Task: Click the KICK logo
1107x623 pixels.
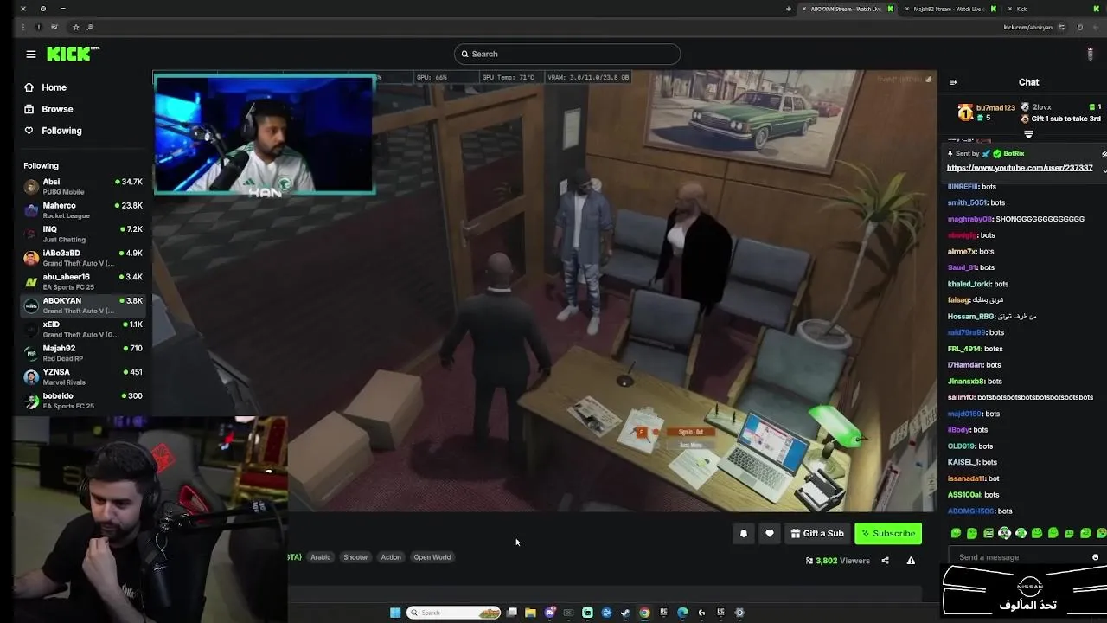Action: (x=73, y=54)
